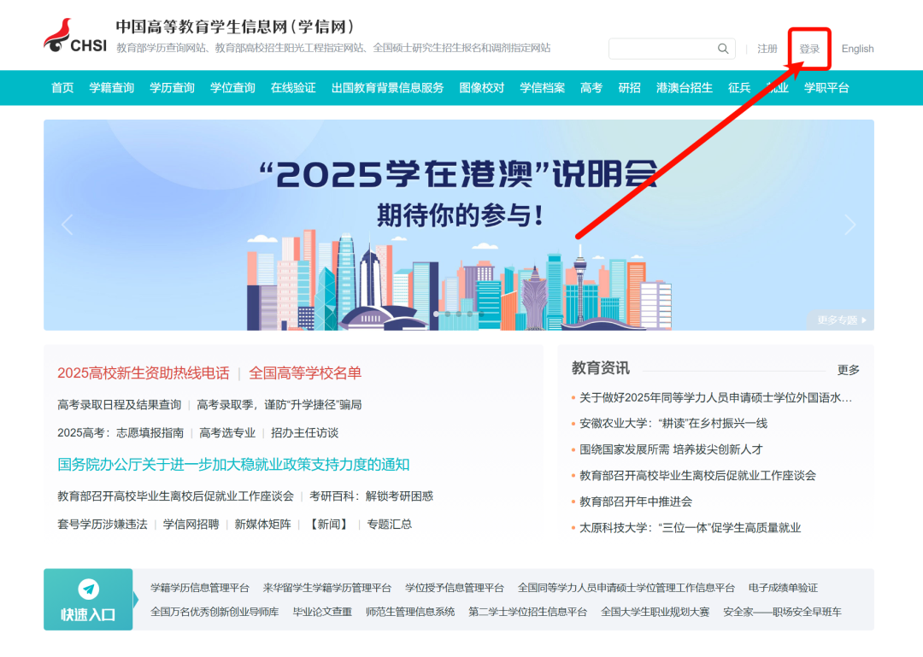Switch language to English
This screenshot has height=657, width=923.
coord(858,49)
